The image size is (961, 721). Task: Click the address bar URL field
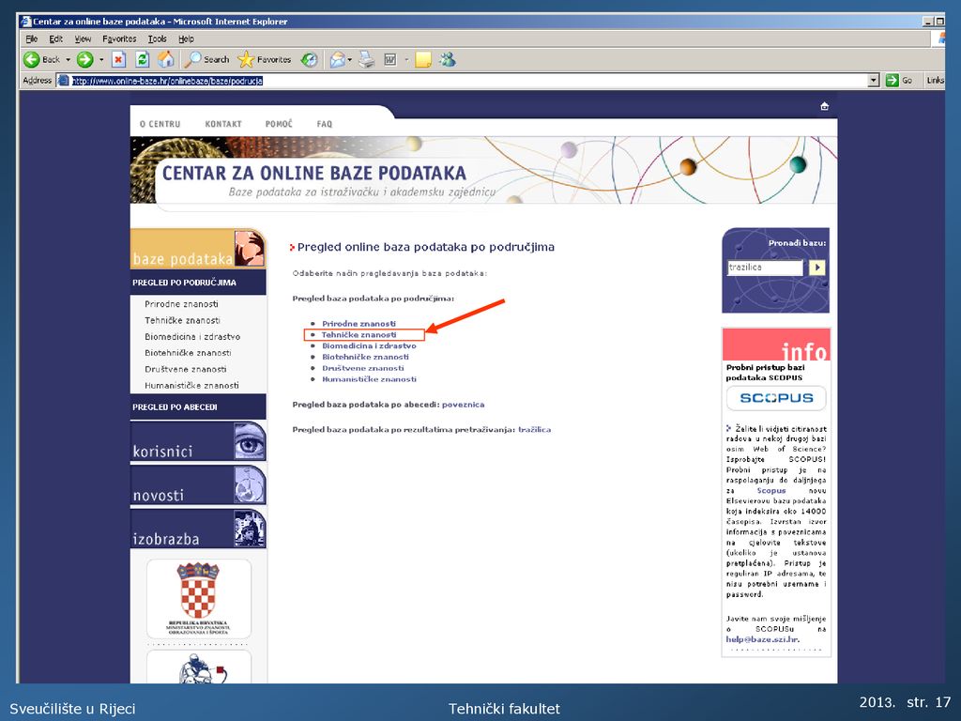(x=462, y=81)
